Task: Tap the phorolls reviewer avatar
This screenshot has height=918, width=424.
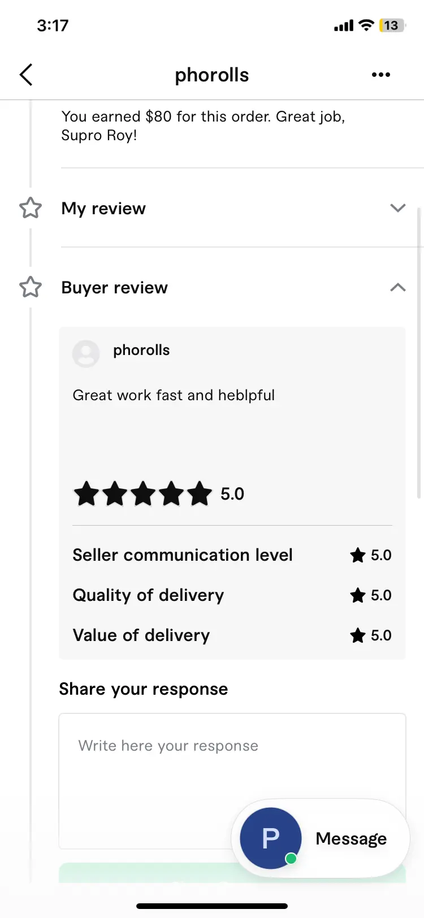Action: tap(86, 354)
